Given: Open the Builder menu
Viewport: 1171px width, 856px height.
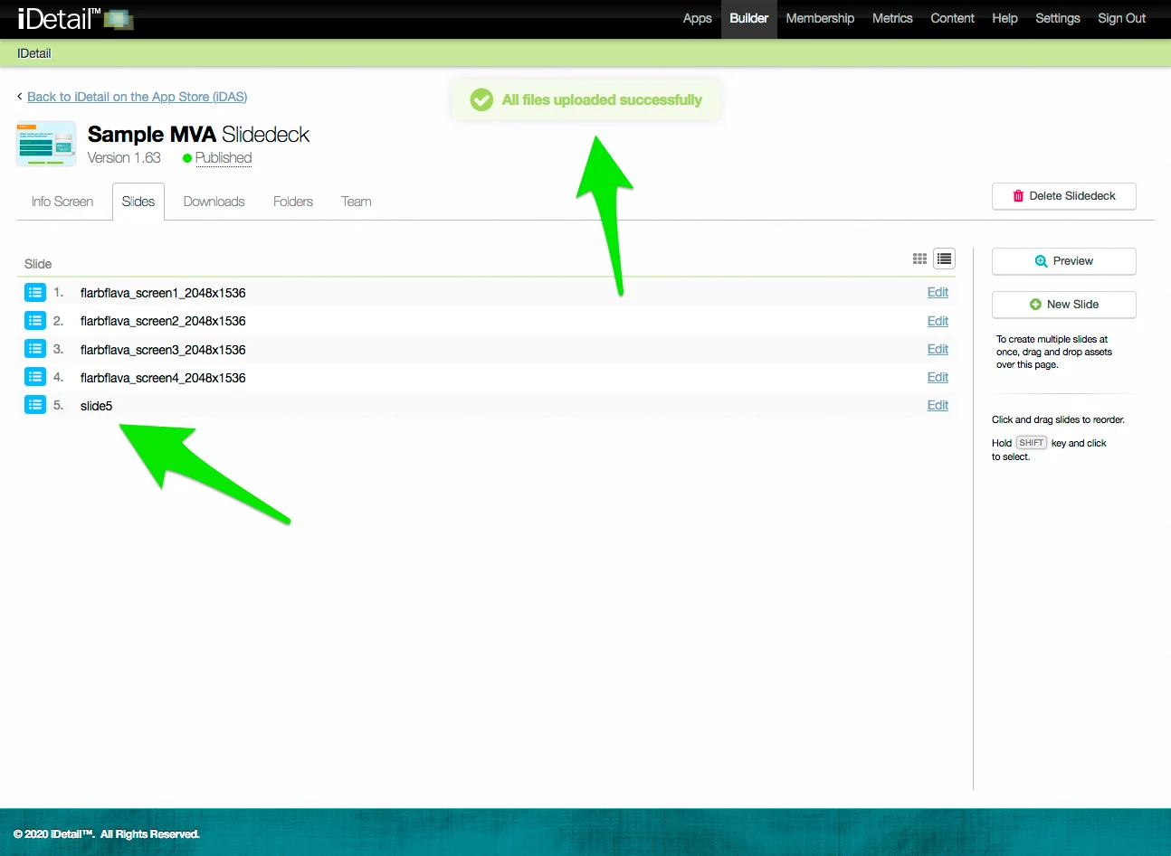Looking at the screenshot, I should point(749,18).
